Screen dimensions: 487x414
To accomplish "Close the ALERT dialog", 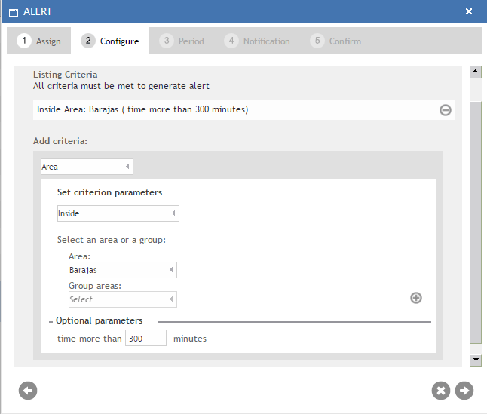I will pos(469,11).
